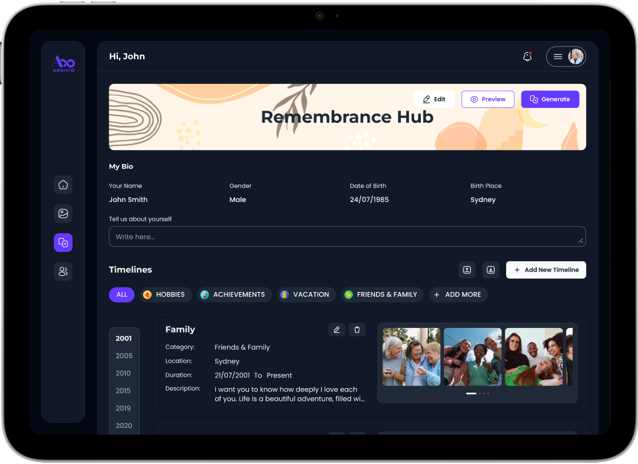Screen dimensions: 638x464
Task: Click the notification bell icon
Action: [527, 57]
